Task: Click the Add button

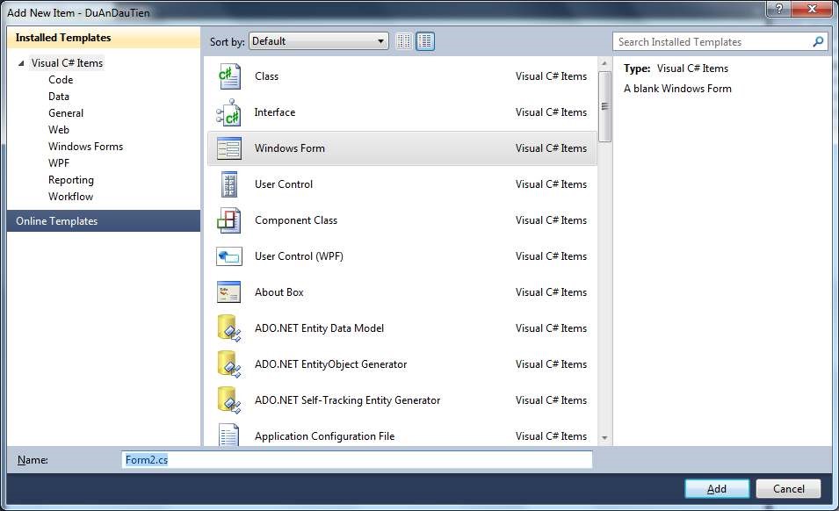Action: click(716, 488)
